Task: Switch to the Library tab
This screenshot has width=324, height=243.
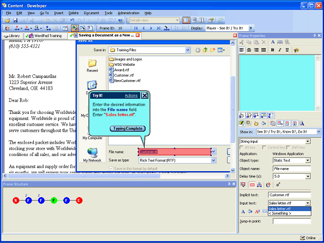Action: tap(12, 36)
